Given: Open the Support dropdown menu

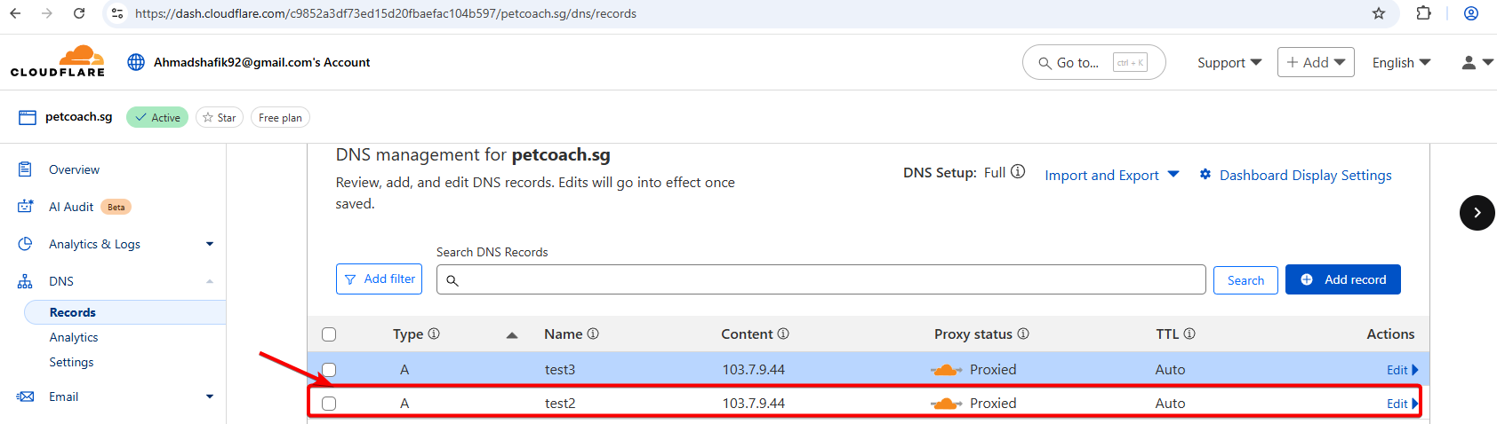Looking at the screenshot, I should [1229, 62].
